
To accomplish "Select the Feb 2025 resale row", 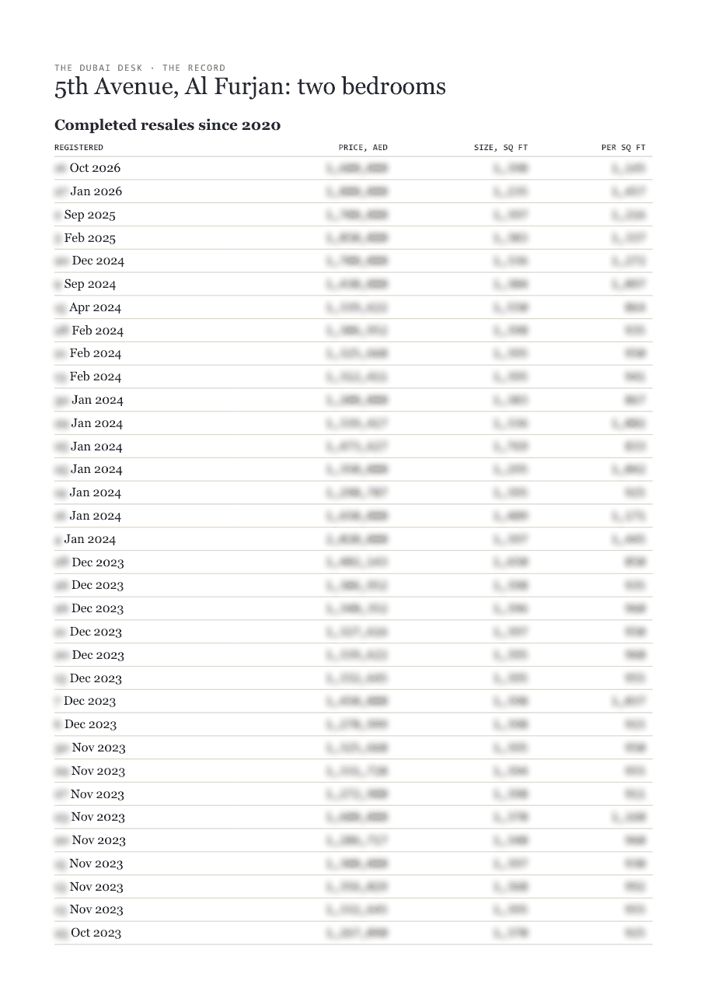I will coord(354,238).
